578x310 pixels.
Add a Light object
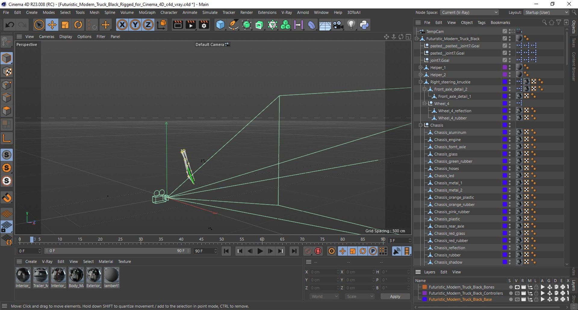pyautogui.click(x=351, y=25)
